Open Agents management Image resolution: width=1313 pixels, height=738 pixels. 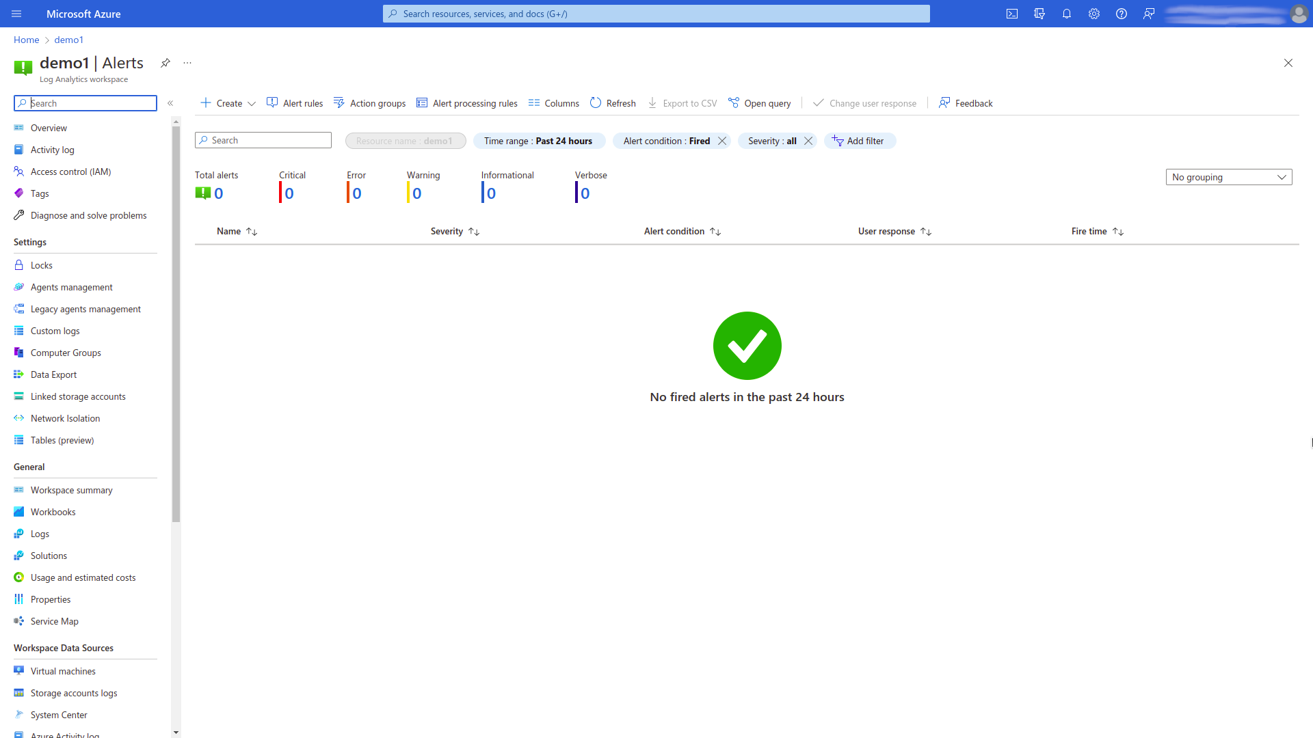pyautogui.click(x=85, y=287)
